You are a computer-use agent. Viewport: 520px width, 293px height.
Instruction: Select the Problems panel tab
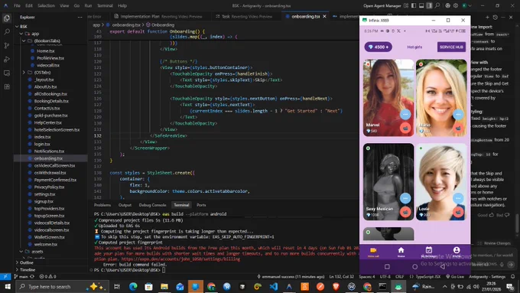tap(102, 205)
